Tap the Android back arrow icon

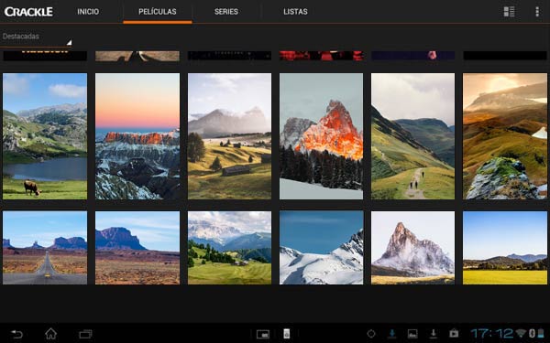(x=16, y=334)
